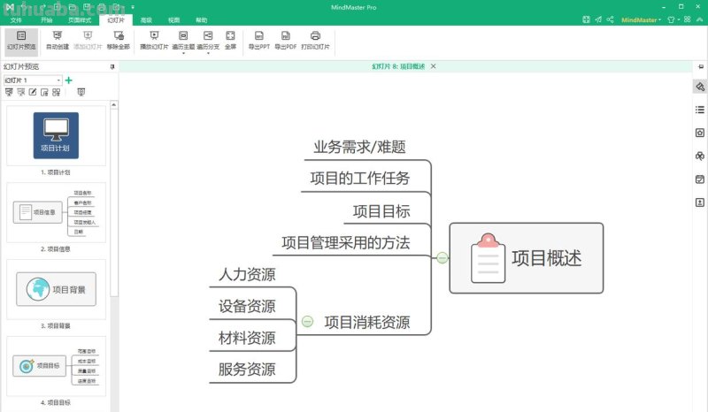
Task: Click the first icon left of send
Action: point(586,19)
